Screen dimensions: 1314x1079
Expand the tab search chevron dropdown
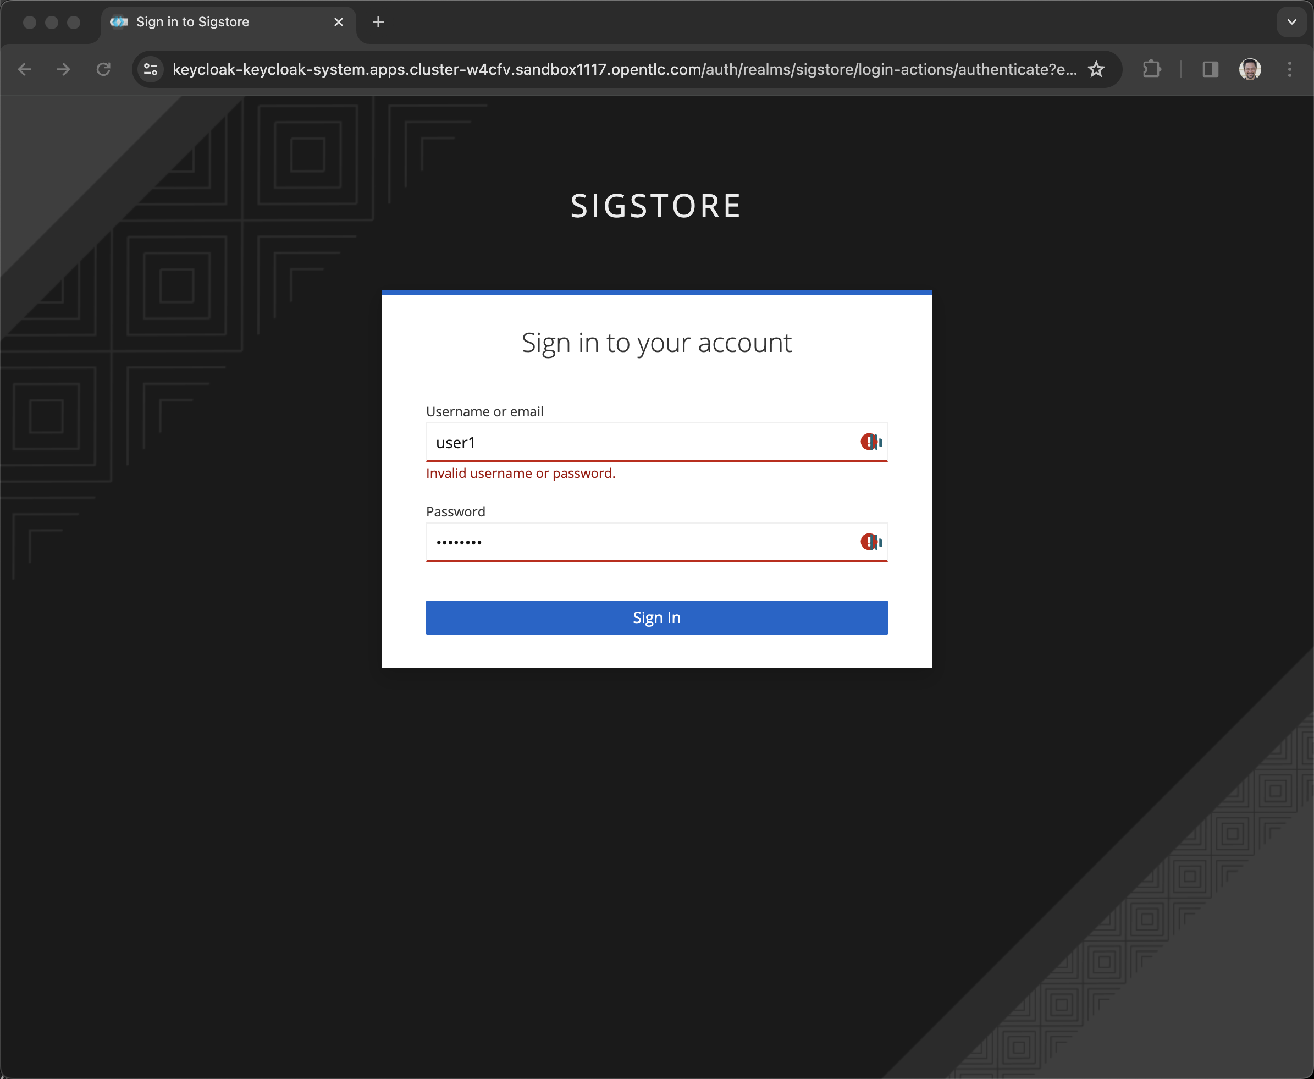(1291, 23)
